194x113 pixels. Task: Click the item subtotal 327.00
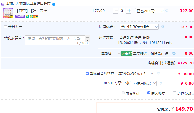pos(187,11)
